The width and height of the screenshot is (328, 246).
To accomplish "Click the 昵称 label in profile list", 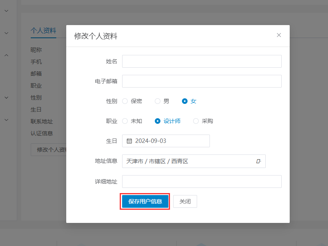I will click(36, 50).
